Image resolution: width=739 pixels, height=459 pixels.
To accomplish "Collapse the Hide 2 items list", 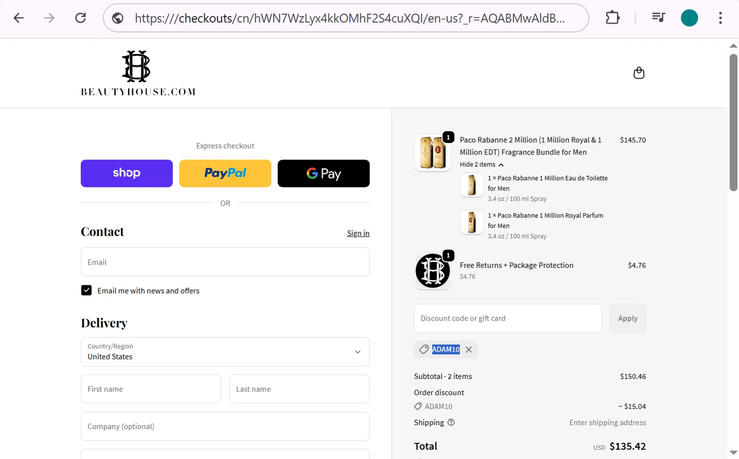I will (x=482, y=165).
